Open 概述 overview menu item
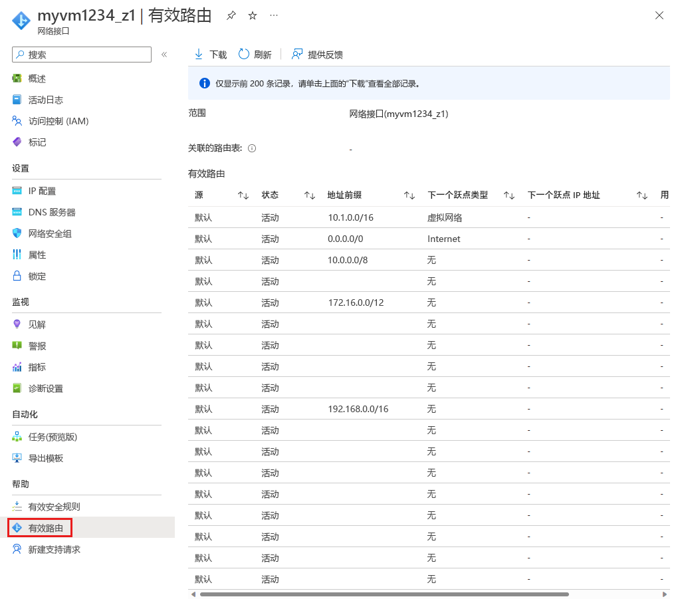The width and height of the screenshot is (682, 607). [x=37, y=78]
